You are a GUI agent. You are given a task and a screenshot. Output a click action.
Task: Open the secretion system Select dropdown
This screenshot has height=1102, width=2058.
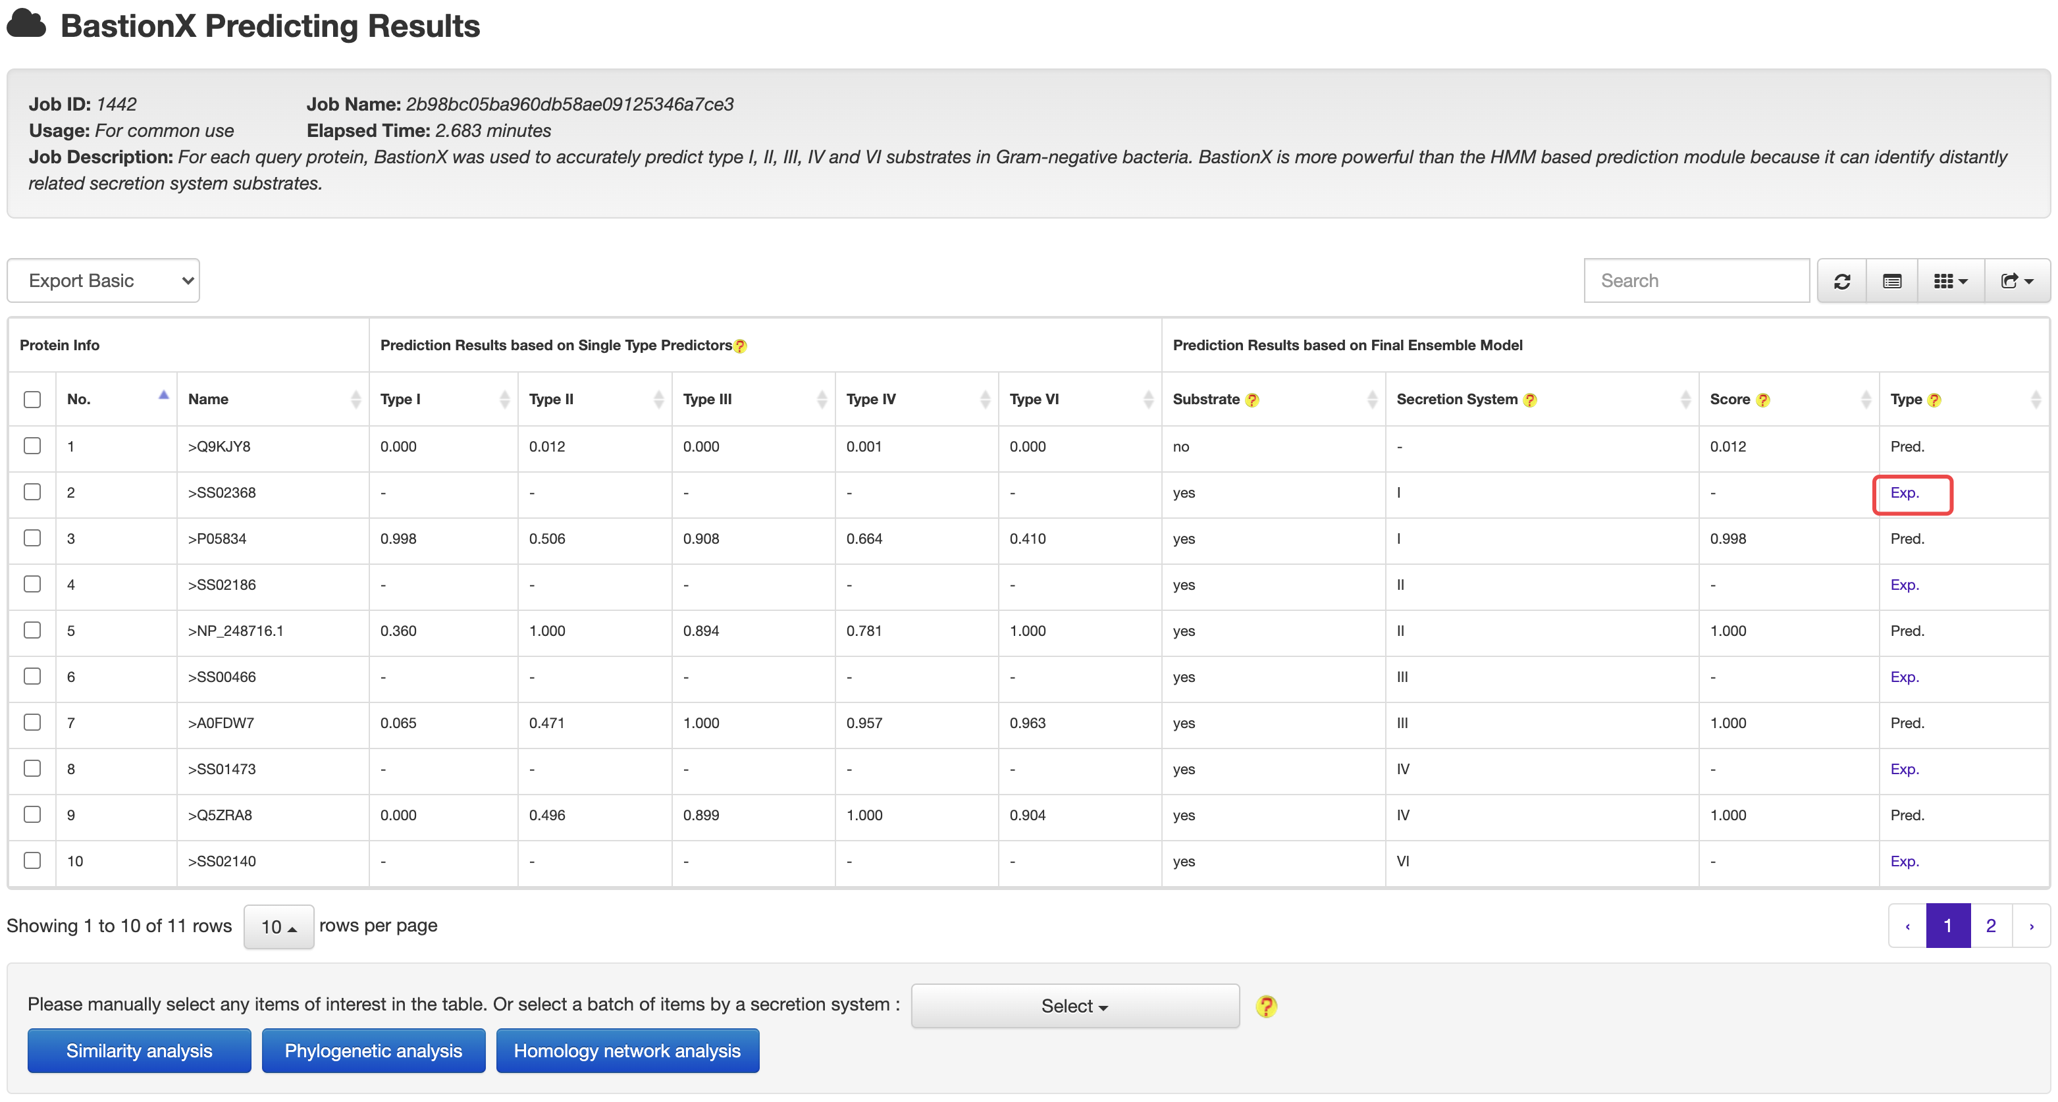point(1074,1006)
